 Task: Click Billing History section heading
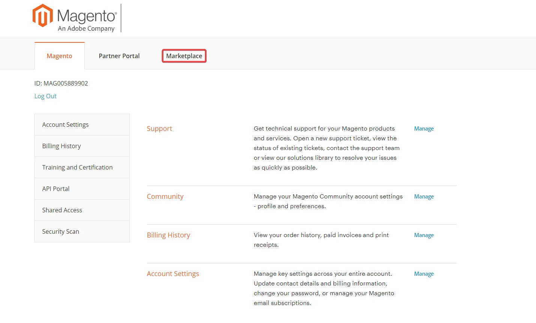[x=168, y=235]
